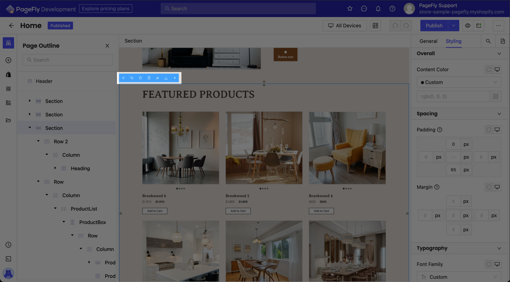The height and width of the screenshot is (282, 510).
Task: Add Brookwood 6 to cart
Action: (155, 211)
